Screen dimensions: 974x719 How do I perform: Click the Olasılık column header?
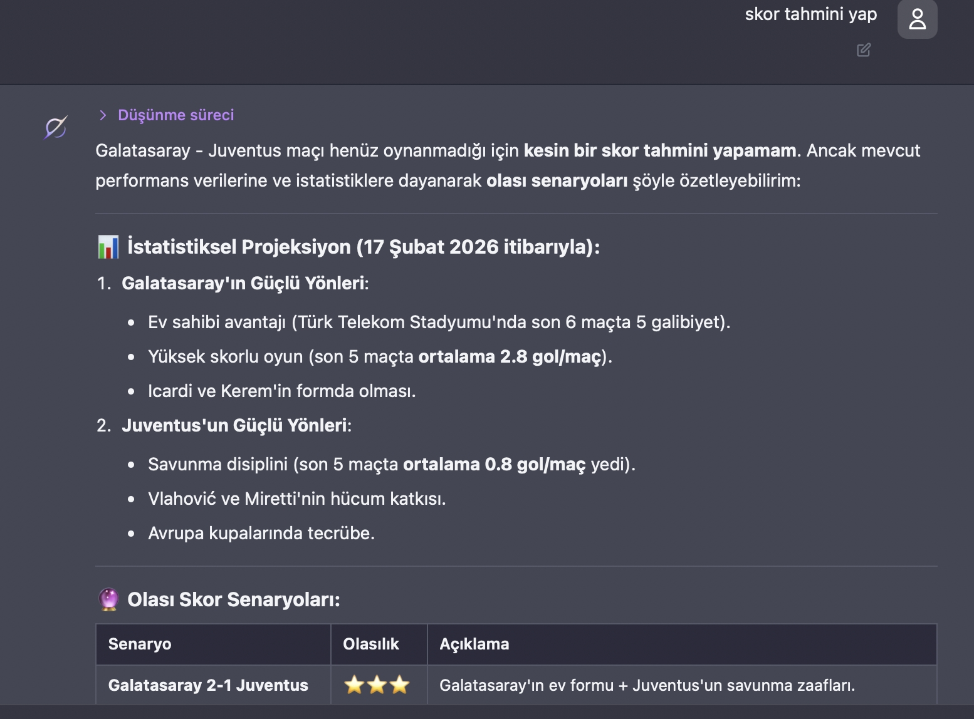tap(371, 644)
